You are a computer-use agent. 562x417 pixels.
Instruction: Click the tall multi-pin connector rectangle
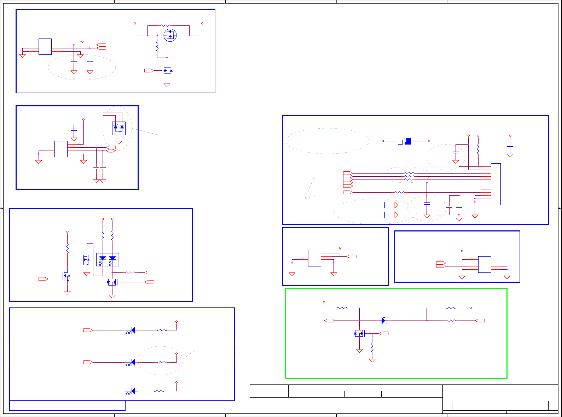click(x=496, y=184)
